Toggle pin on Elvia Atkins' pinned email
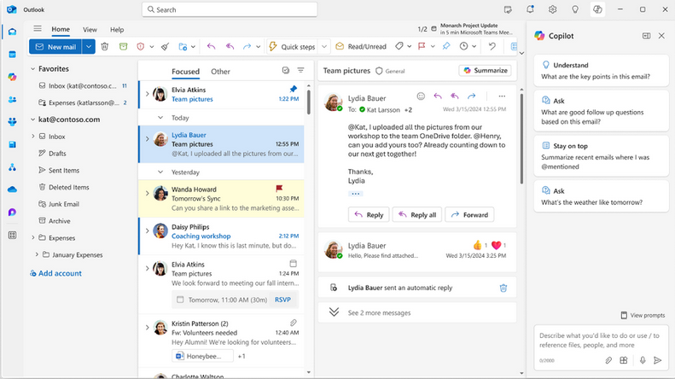Viewport: 675px width, 379px height. [x=294, y=89]
